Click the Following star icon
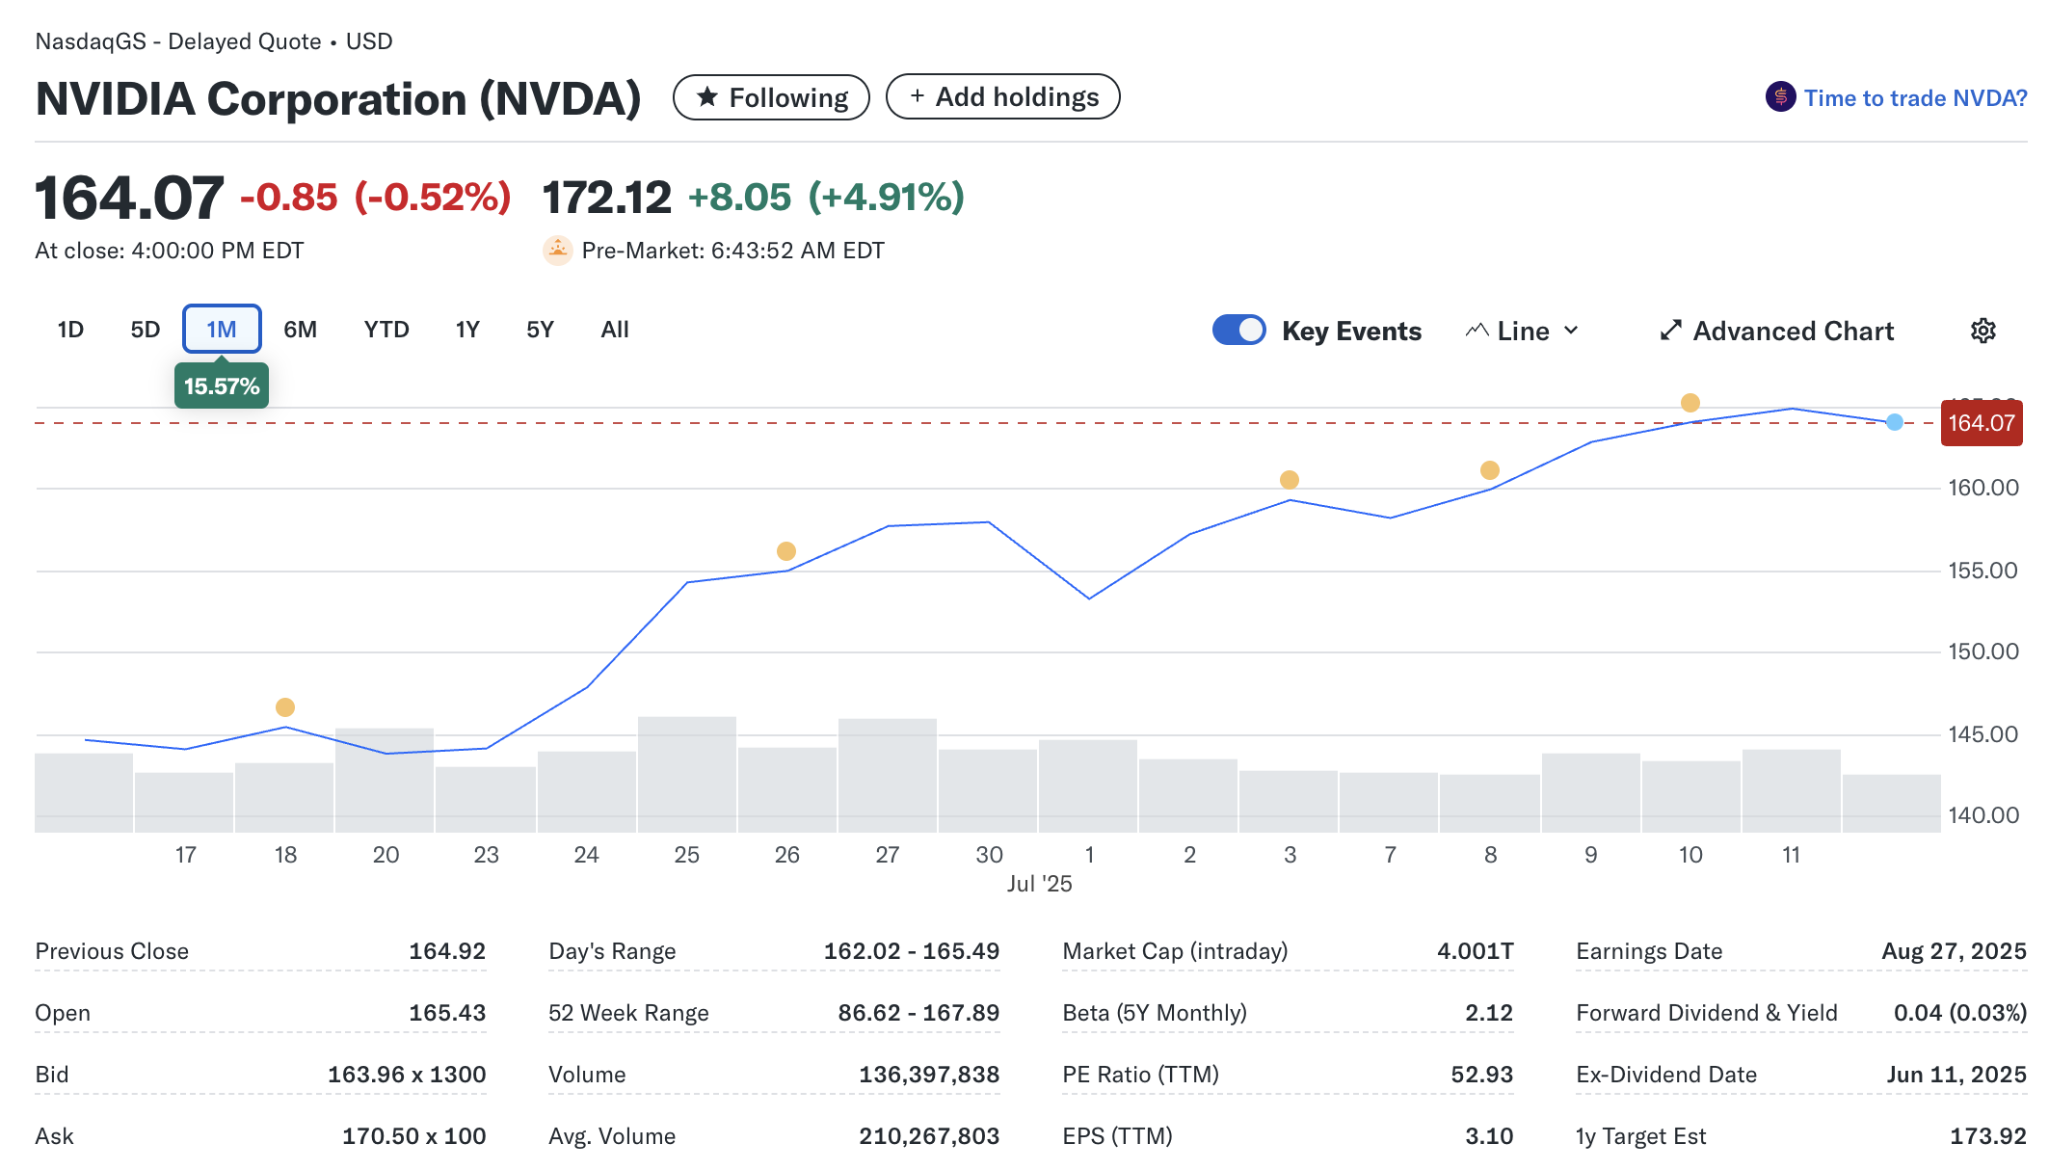This screenshot has width=2049, height=1170. tap(707, 97)
